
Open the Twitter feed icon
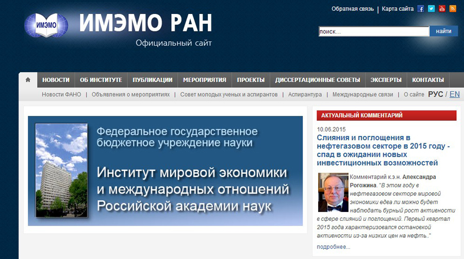click(431, 9)
